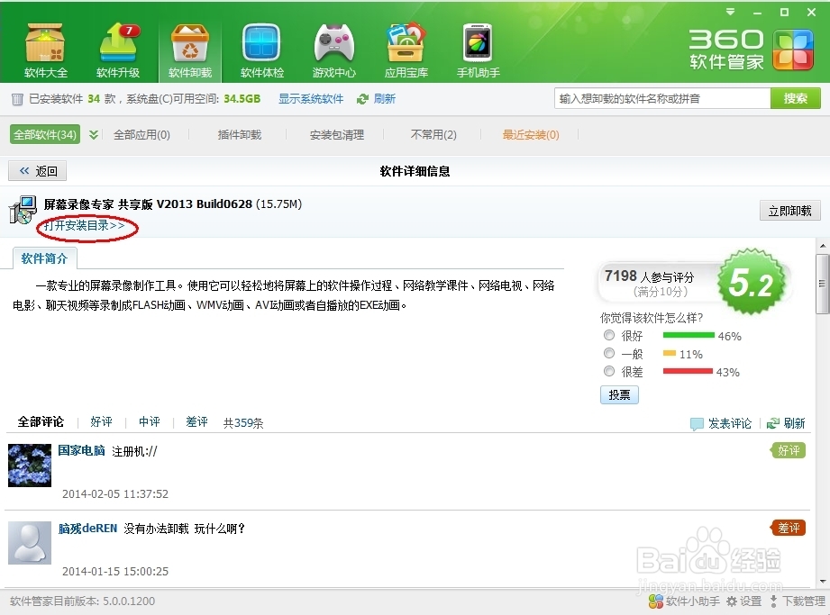
Task: Open 下载管理 download manager
Action: pyautogui.click(x=798, y=601)
